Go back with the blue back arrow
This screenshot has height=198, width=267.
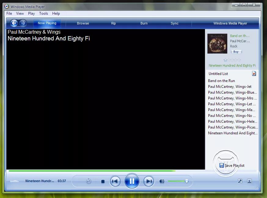pyautogui.click(x=14, y=23)
